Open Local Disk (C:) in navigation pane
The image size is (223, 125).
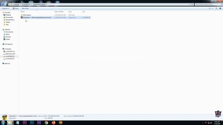(10, 51)
